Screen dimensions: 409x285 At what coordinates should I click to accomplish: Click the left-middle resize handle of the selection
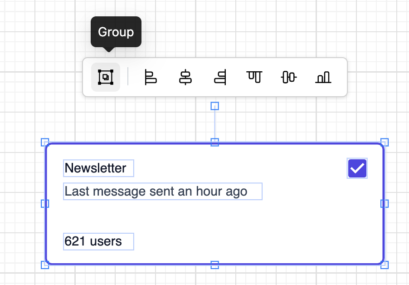pos(44,204)
